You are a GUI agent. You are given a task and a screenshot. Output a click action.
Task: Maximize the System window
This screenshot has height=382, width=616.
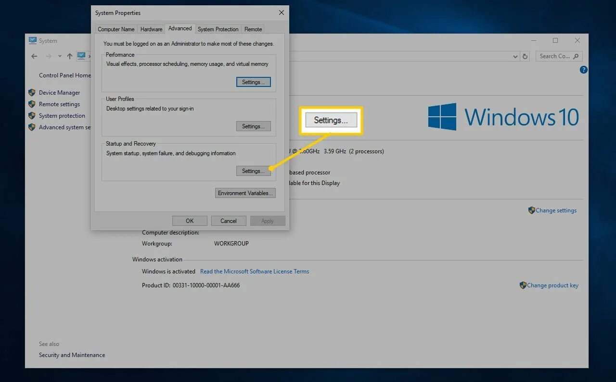coord(555,40)
